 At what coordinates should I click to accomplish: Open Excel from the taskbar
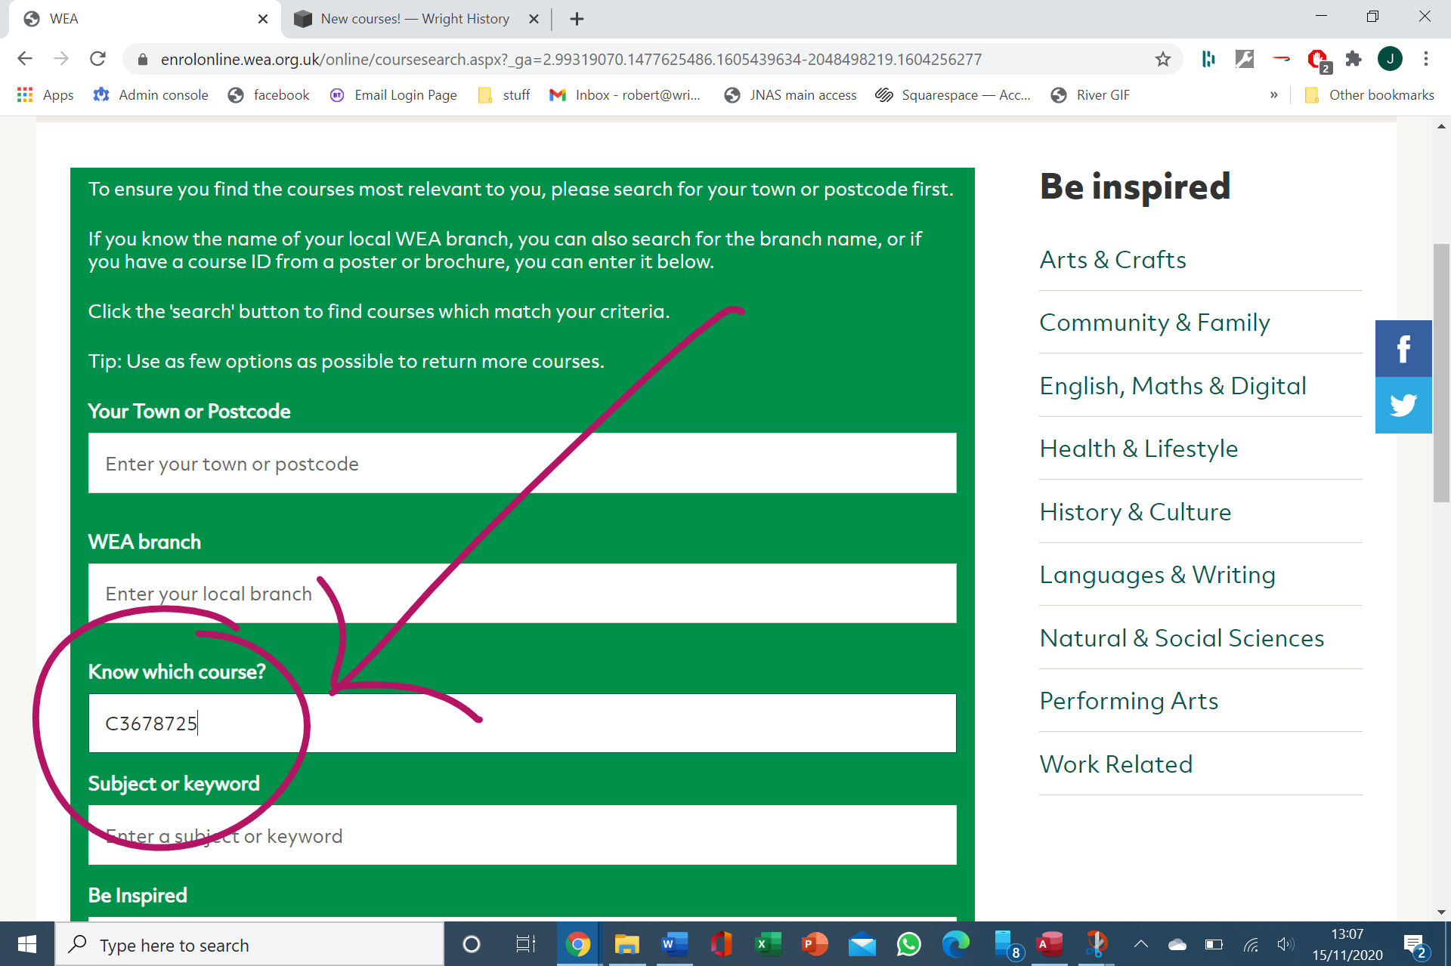[768, 944]
